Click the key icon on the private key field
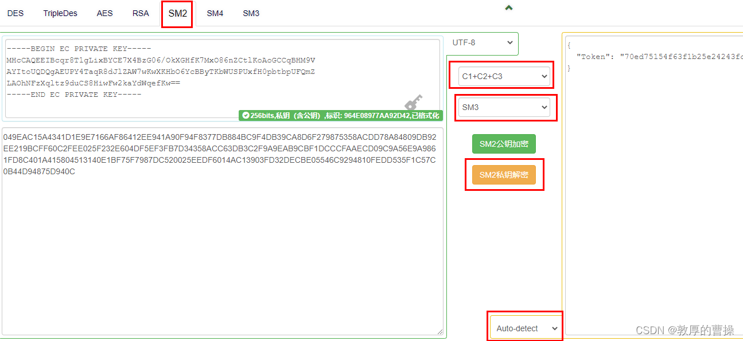The height and width of the screenshot is (341, 743). pos(414,103)
